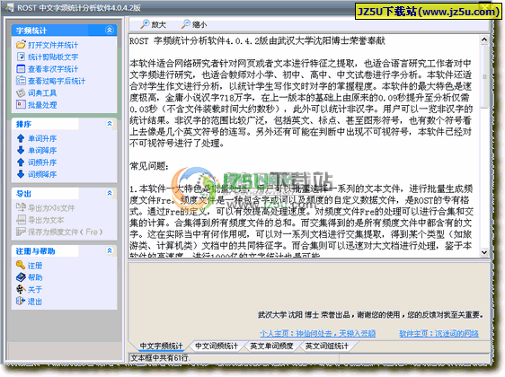Click the 打开文件并统计 link text
The height and width of the screenshot is (377, 505).
click(x=53, y=45)
